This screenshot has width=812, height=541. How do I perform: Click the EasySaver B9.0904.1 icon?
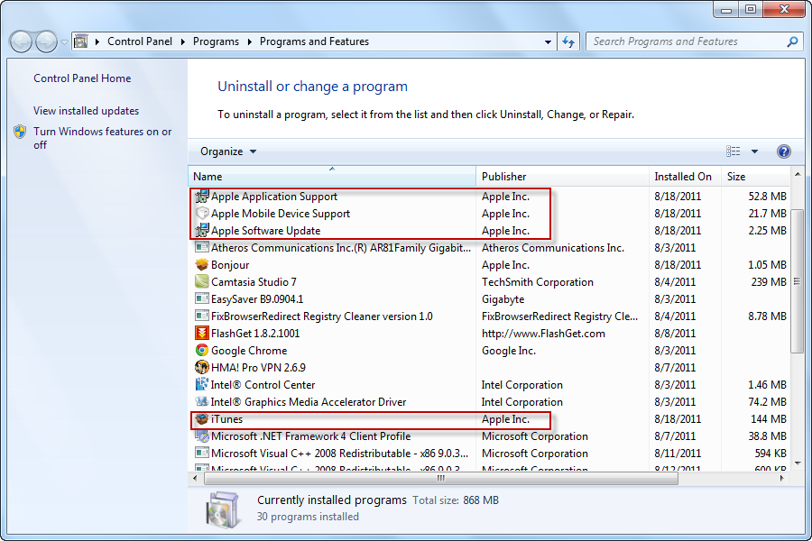click(202, 298)
